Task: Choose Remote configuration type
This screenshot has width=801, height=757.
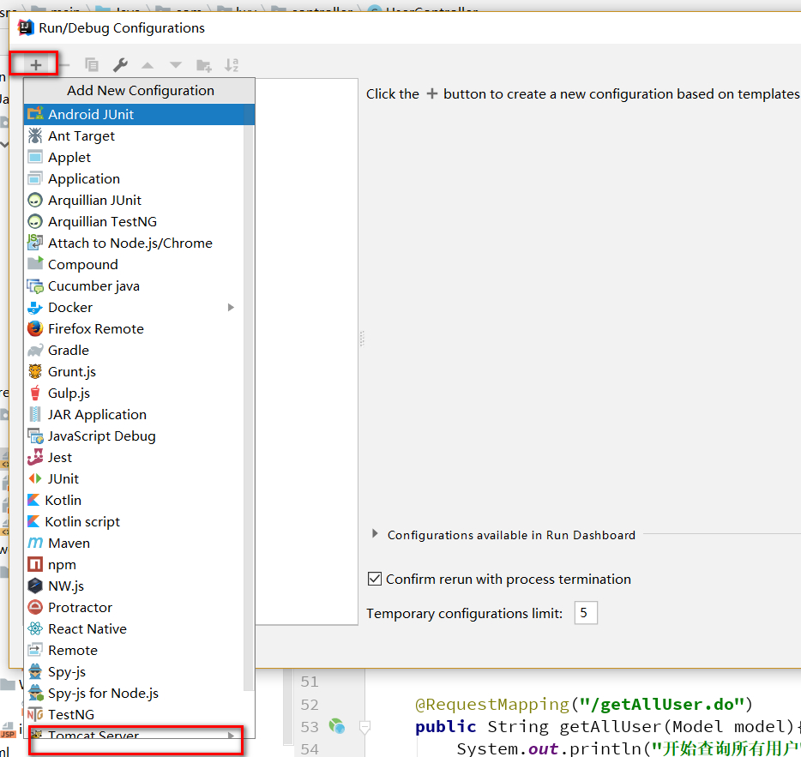Action: [139, 650]
